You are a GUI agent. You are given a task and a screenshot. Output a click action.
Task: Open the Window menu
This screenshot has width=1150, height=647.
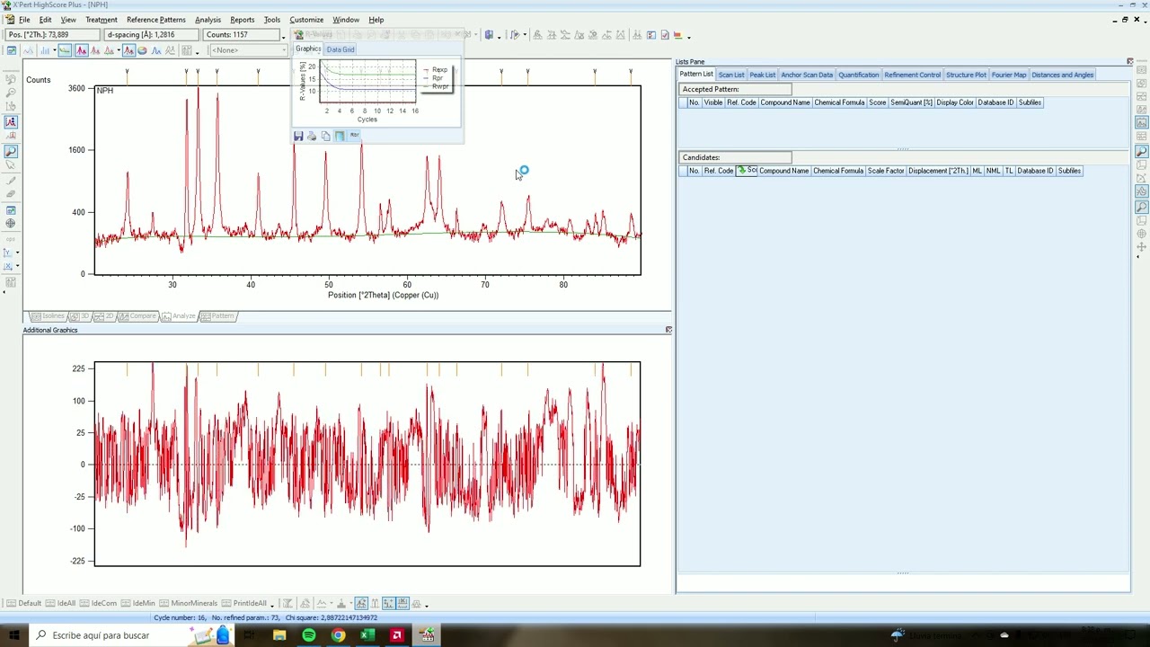click(x=346, y=20)
